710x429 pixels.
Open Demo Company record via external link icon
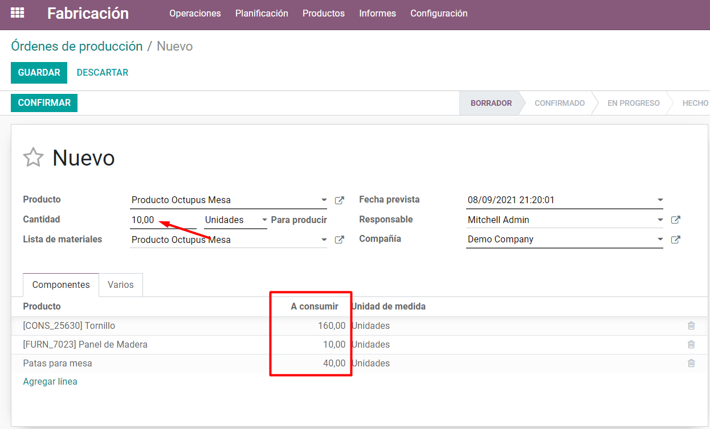[675, 239]
